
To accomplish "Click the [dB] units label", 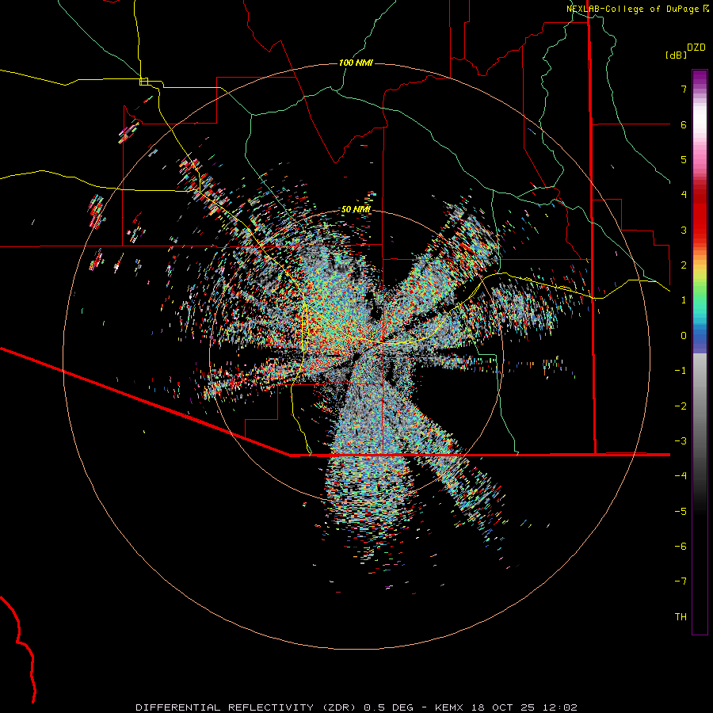I will [x=677, y=55].
